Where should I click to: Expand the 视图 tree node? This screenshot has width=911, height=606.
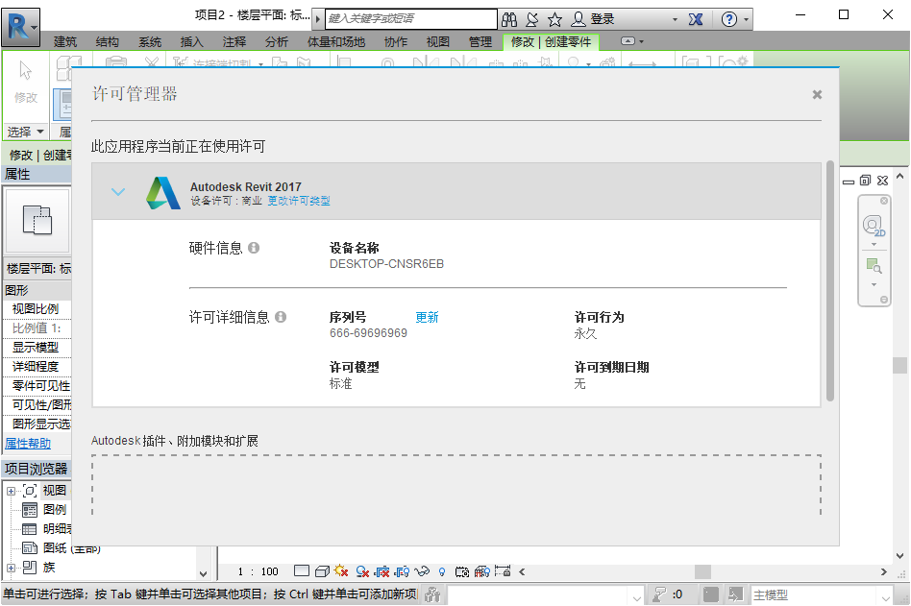11,491
